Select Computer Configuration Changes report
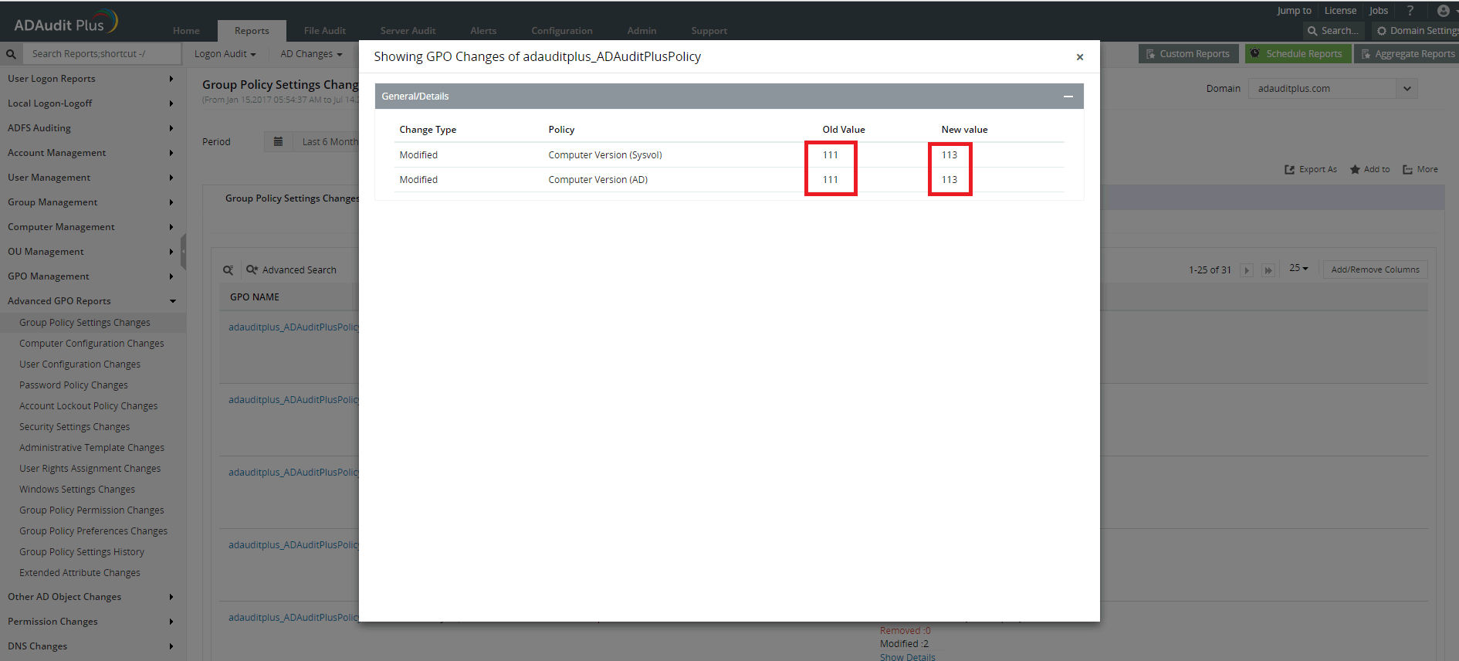The height and width of the screenshot is (661, 1459). click(x=92, y=344)
